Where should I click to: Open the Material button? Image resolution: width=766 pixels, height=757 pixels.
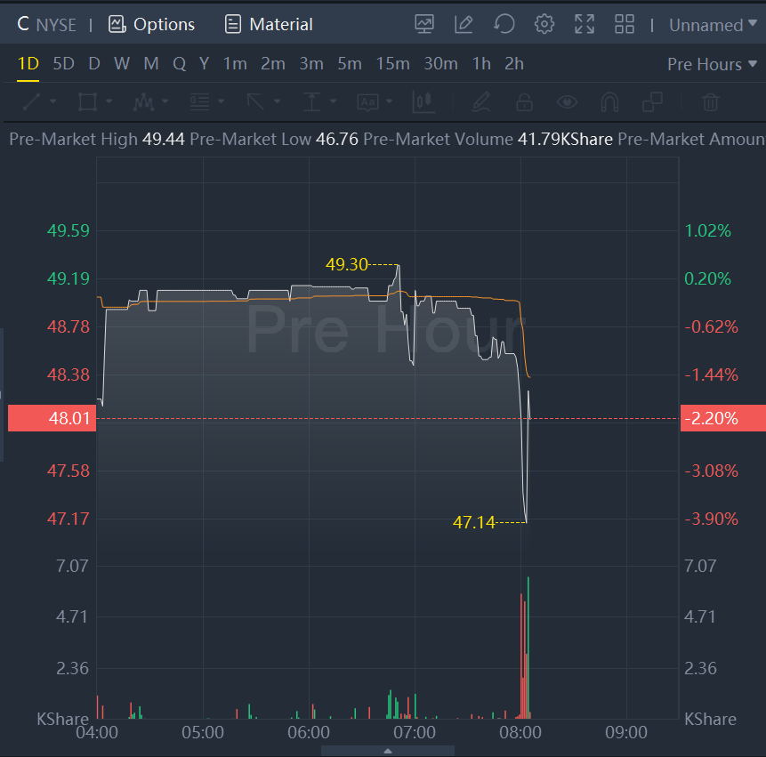[269, 25]
